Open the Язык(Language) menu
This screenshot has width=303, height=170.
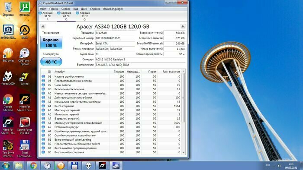point(113,9)
